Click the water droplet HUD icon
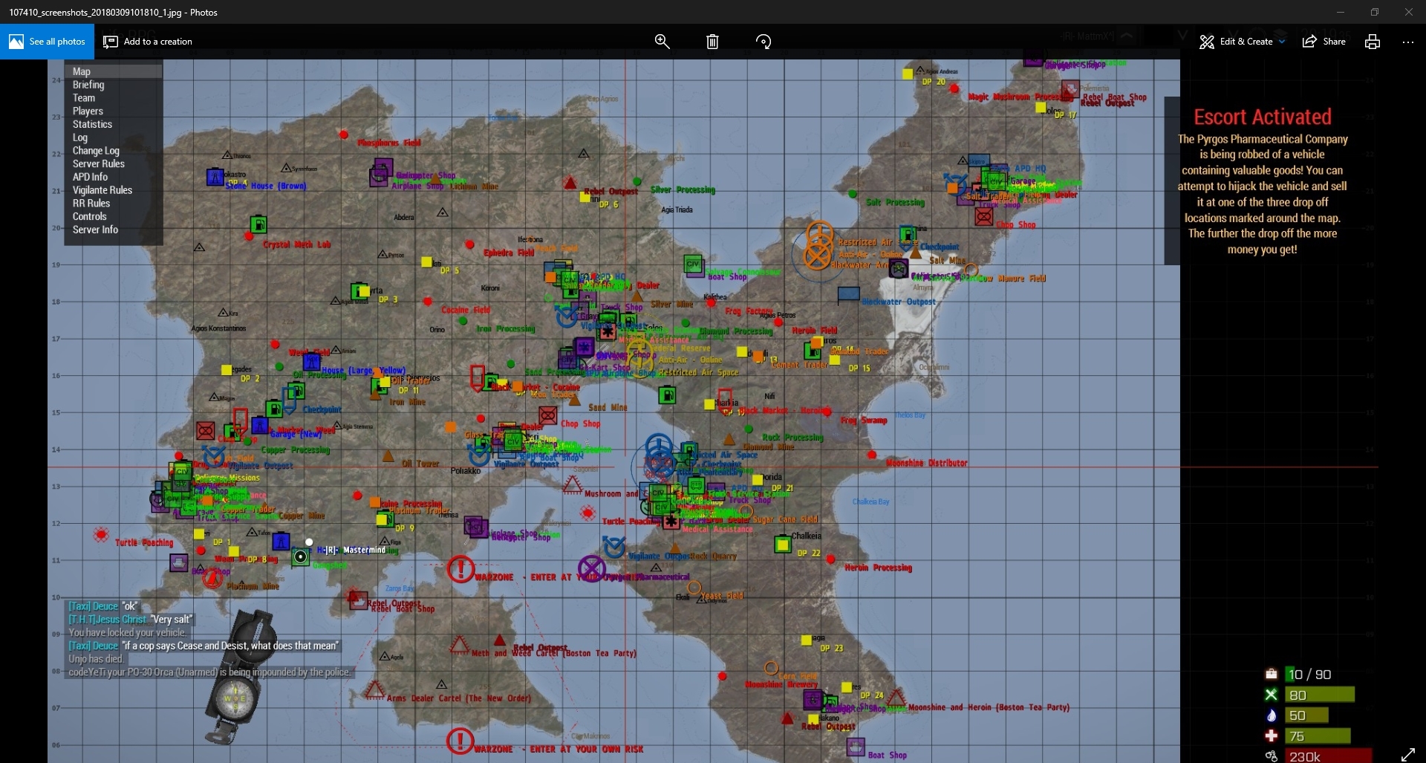The image size is (1426, 763). point(1271,715)
